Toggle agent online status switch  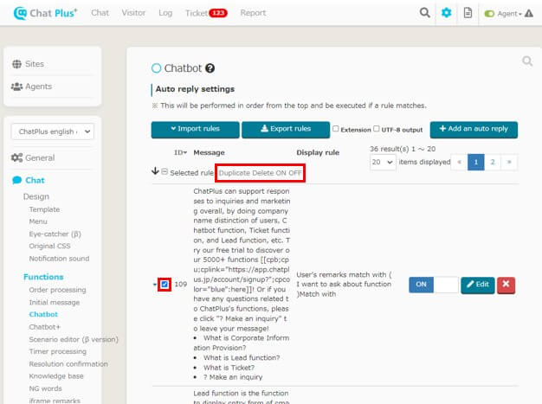coord(489,14)
